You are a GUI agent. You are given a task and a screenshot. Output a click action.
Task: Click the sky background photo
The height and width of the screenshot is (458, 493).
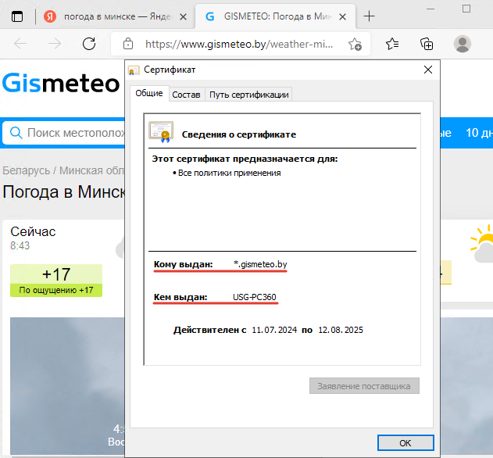click(x=67, y=385)
